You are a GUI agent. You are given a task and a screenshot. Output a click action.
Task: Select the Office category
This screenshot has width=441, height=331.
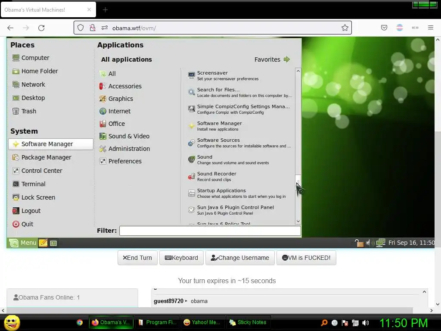112,124
